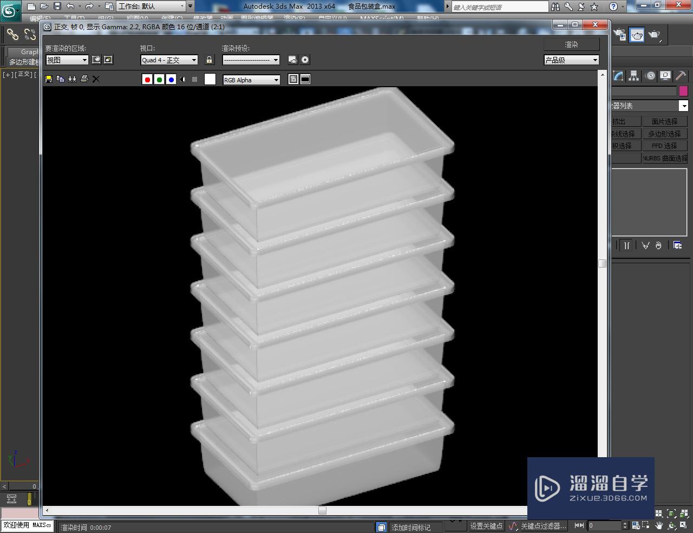Click Render Production teapot icon
Image resolution: width=693 pixels, height=533 pixels.
click(656, 35)
